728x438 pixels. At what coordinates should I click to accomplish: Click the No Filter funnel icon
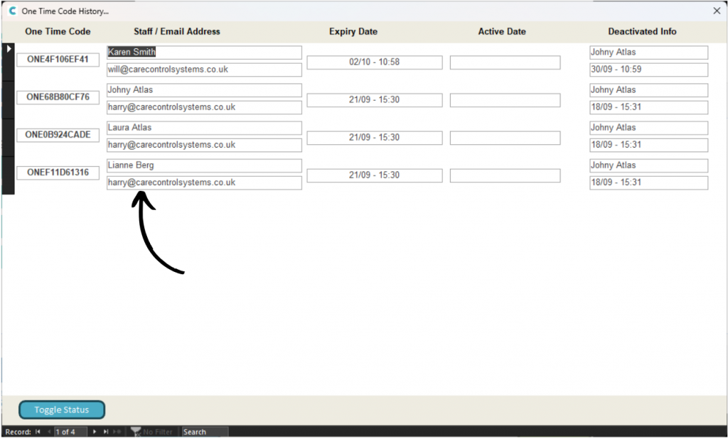(x=135, y=432)
